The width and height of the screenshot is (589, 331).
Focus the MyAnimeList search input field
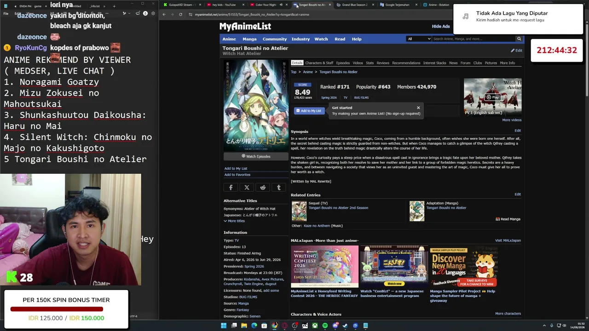click(474, 39)
